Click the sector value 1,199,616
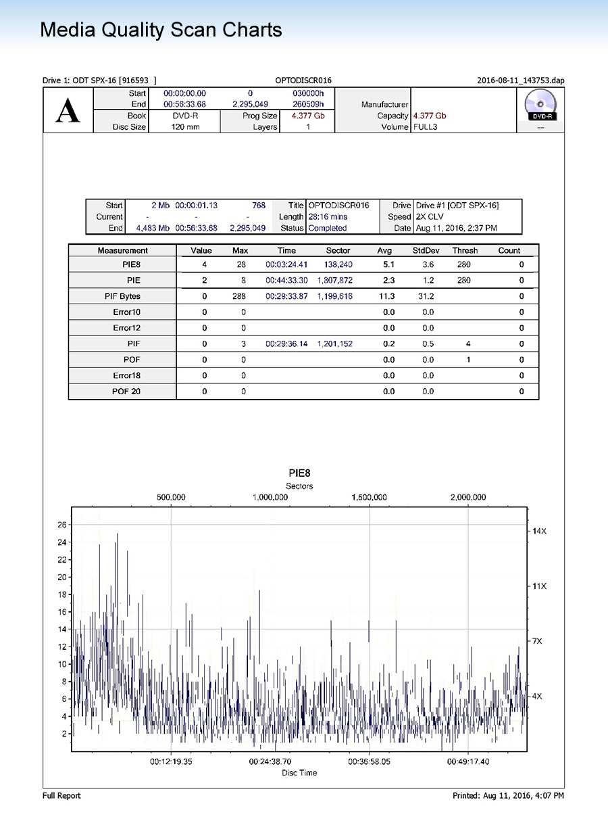 coord(334,296)
